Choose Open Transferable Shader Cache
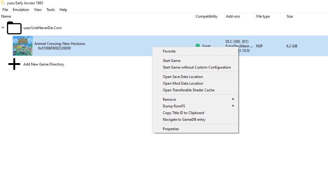The height and width of the screenshot is (186, 328). [x=189, y=90]
